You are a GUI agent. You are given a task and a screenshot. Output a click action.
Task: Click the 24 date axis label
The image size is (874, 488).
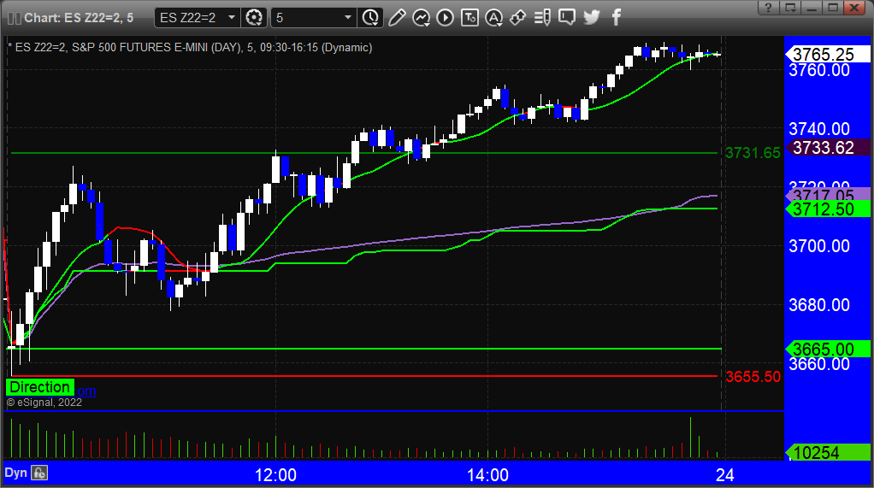click(x=724, y=475)
